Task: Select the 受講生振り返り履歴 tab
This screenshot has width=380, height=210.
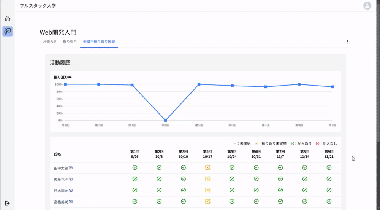Action: point(99,42)
